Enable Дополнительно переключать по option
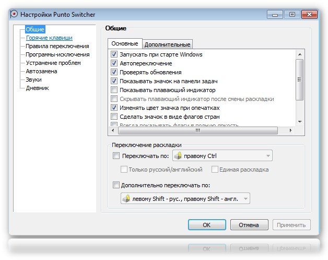Image resolution: width=328 pixels, height=260 pixels. point(116,185)
